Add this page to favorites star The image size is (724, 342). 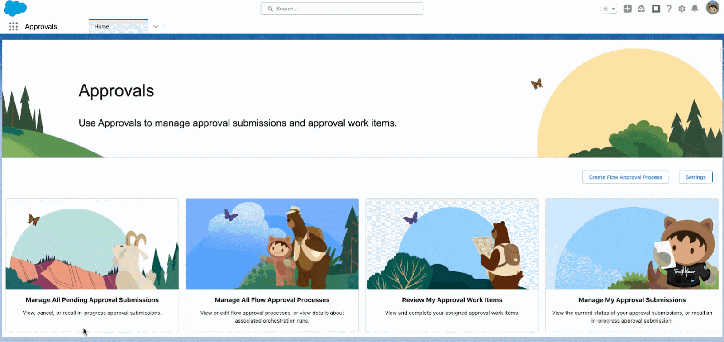click(605, 9)
